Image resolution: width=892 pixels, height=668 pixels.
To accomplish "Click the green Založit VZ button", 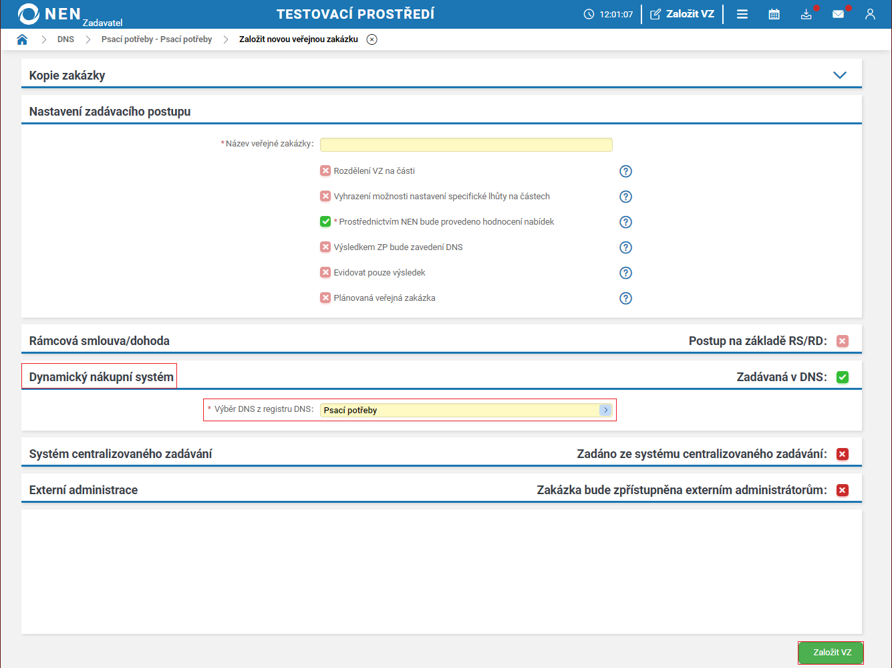I will (x=831, y=653).
